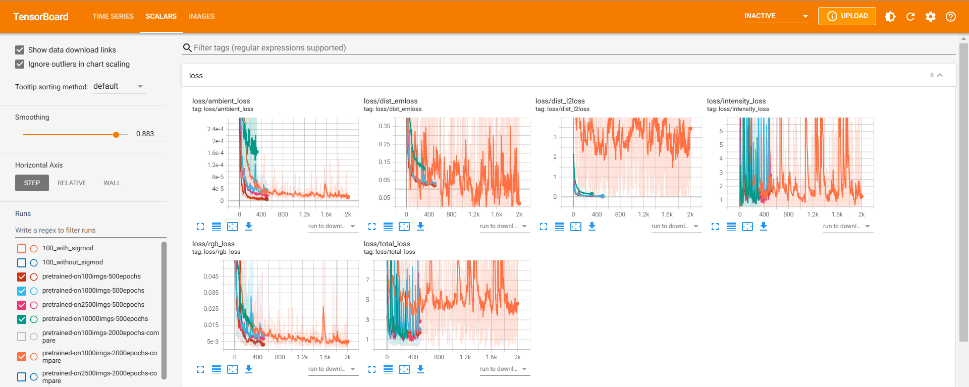Set horizontal axis to RELATIVE
The width and height of the screenshot is (969, 387).
72,183
